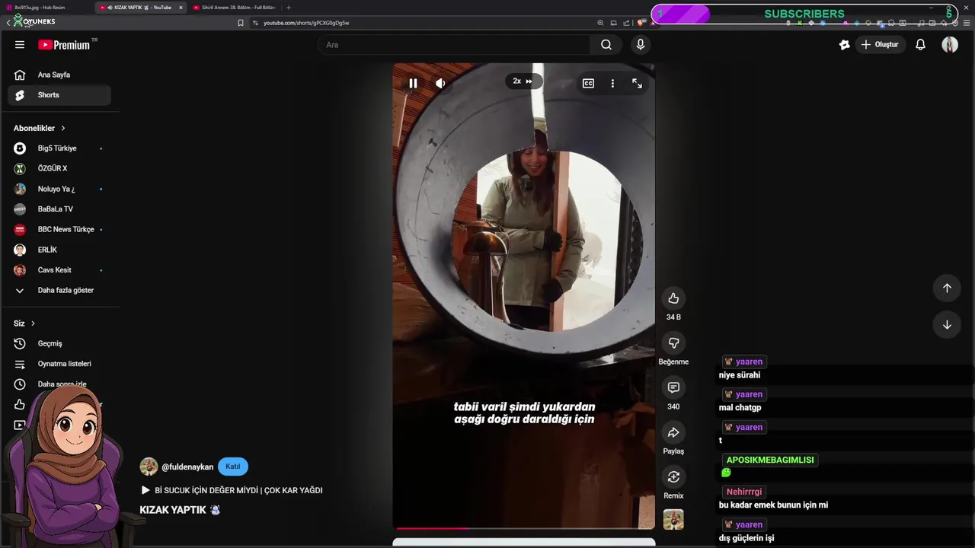Remix this Short

tap(673, 477)
